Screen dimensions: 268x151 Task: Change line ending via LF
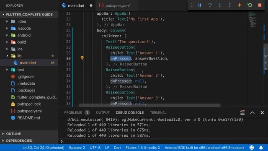coord(107,147)
